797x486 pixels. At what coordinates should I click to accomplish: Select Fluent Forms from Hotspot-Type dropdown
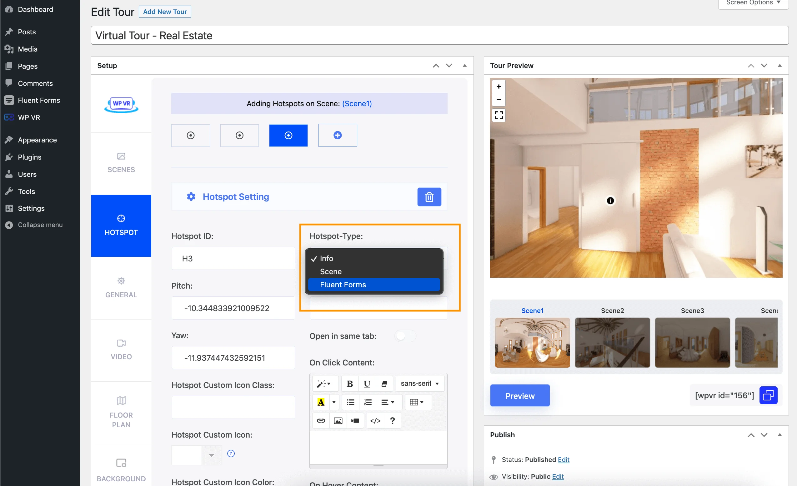[374, 285]
